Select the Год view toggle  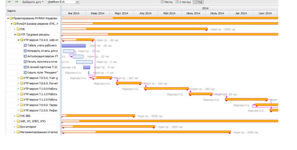(198, 2)
